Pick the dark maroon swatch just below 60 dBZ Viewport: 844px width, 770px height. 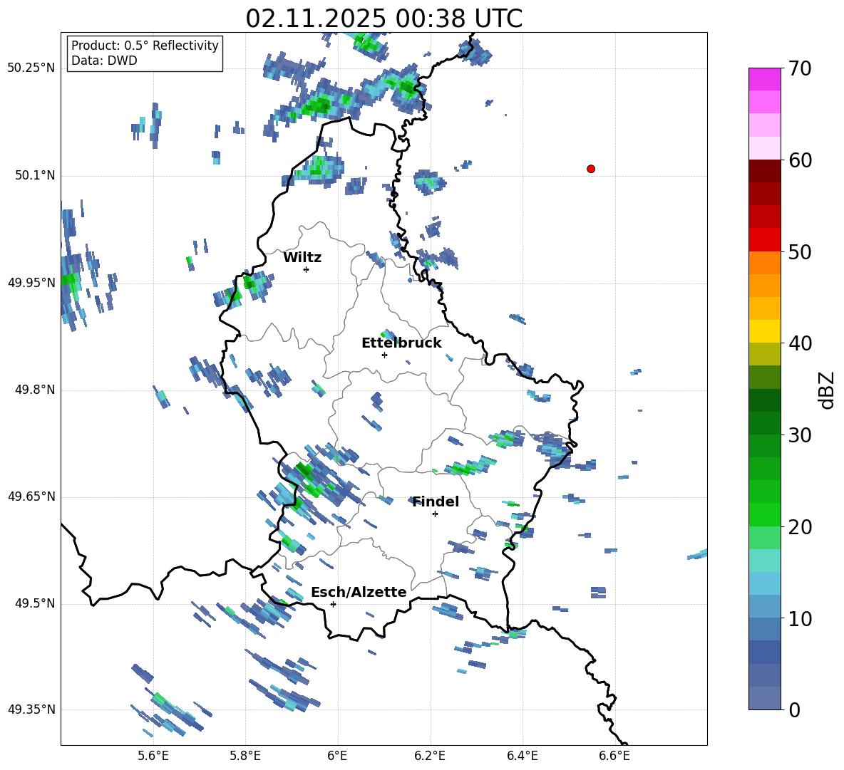click(x=765, y=171)
